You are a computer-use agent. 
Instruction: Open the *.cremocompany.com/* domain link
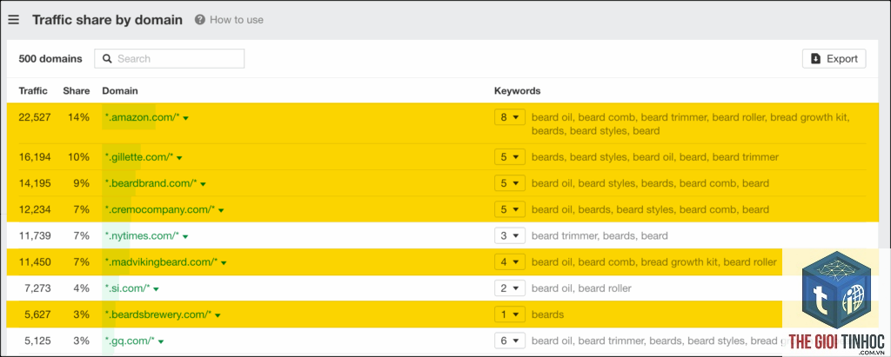[x=160, y=209]
